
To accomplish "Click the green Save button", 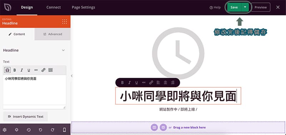I will [234, 7].
